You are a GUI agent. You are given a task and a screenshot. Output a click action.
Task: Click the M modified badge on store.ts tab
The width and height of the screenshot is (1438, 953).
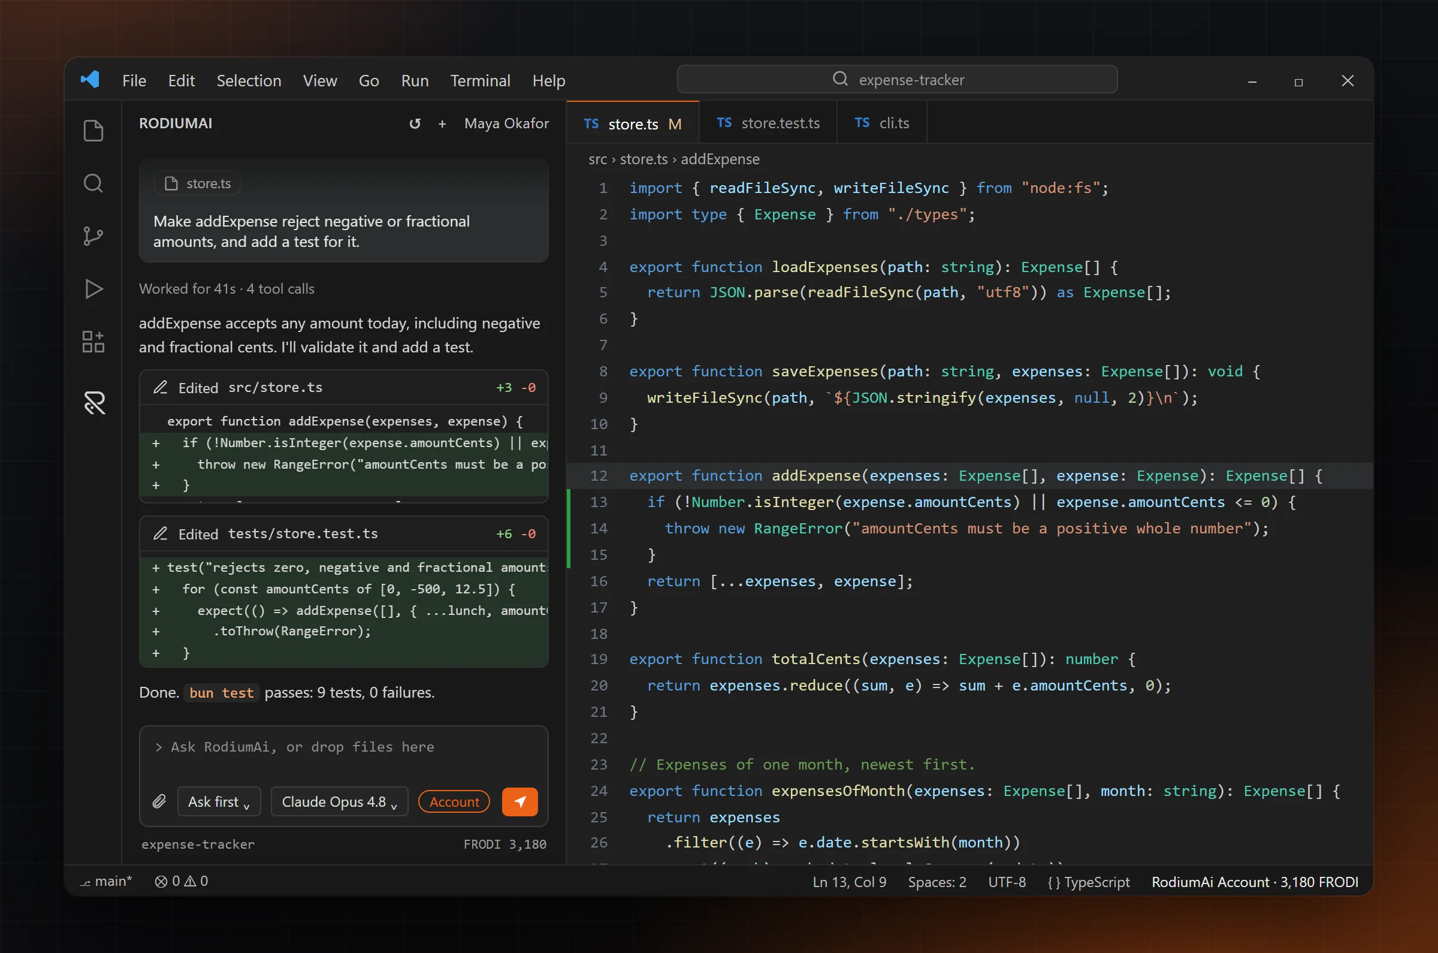[x=675, y=124]
